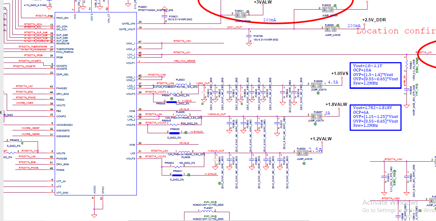Click the PHASE2 pin label
The height and width of the screenshot is (221, 436).
tap(61, 88)
